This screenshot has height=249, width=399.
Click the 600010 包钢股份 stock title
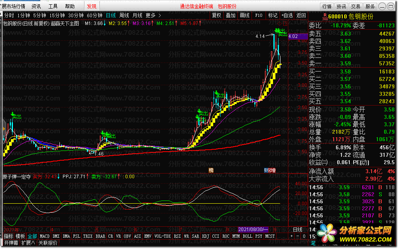(x=350, y=17)
